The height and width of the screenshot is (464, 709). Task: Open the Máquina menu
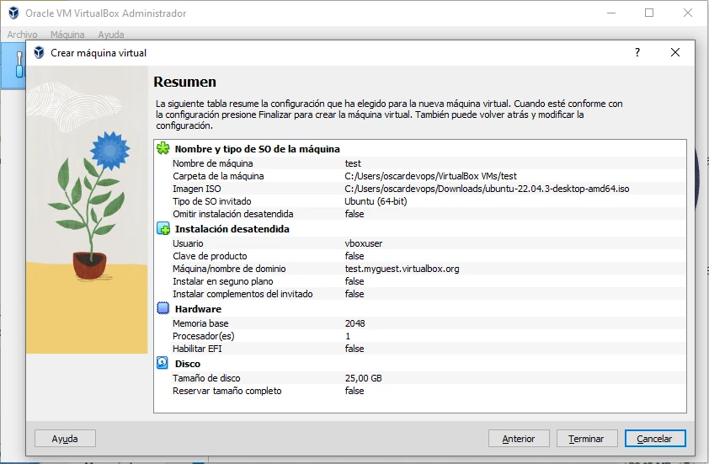[x=67, y=35]
